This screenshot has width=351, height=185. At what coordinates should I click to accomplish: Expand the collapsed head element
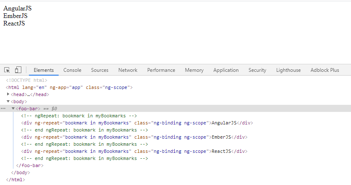pos(8,94)
